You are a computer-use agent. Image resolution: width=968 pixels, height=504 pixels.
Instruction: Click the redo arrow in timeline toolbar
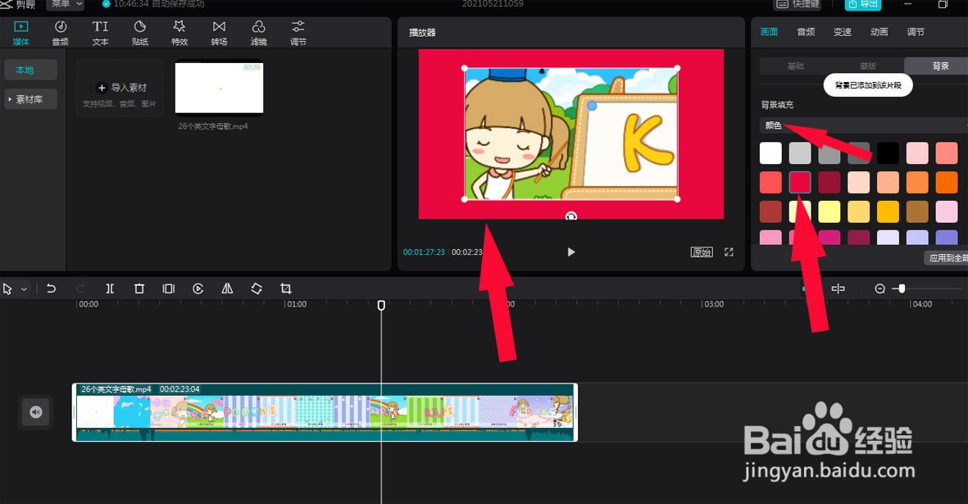click(80, 288)
